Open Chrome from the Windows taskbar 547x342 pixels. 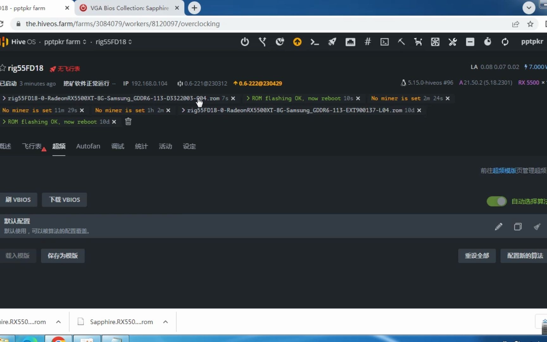click(59, 339)
